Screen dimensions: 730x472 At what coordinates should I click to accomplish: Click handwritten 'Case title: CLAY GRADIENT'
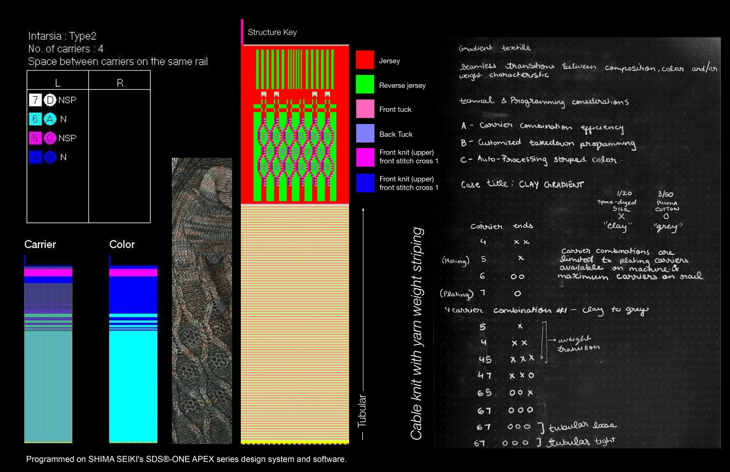click(x=522, y=184)
